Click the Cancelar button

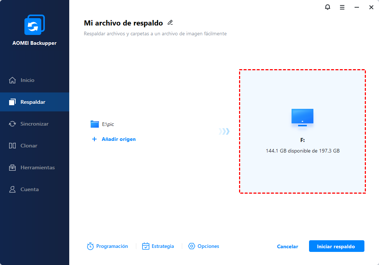tap(288, 246)
